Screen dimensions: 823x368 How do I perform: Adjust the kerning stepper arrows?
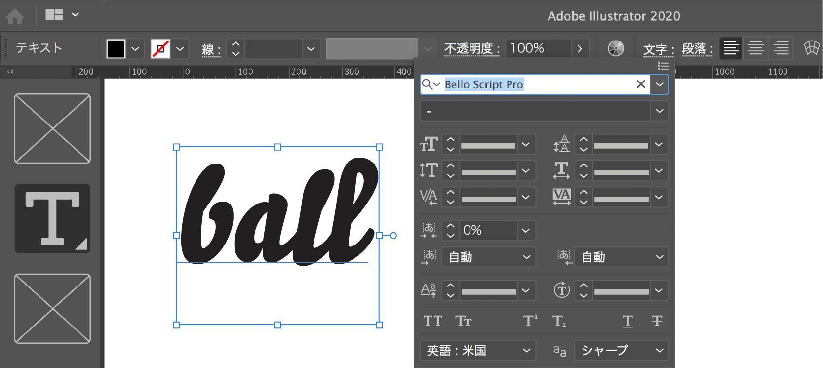click(x=451, y=197)
